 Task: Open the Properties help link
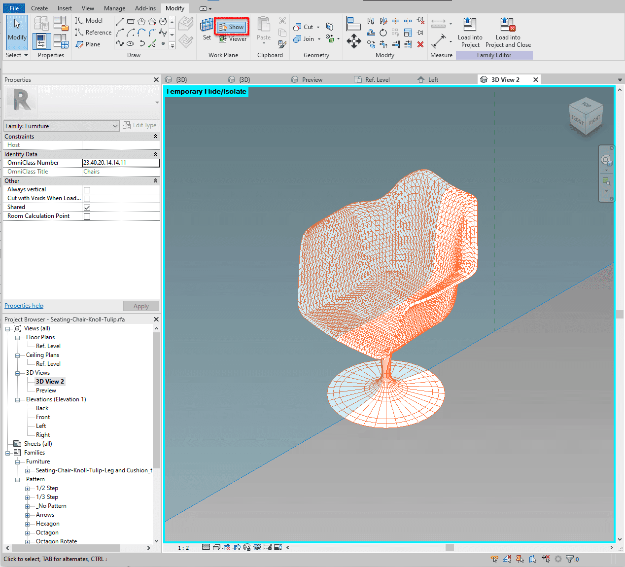tap(24, 306)
